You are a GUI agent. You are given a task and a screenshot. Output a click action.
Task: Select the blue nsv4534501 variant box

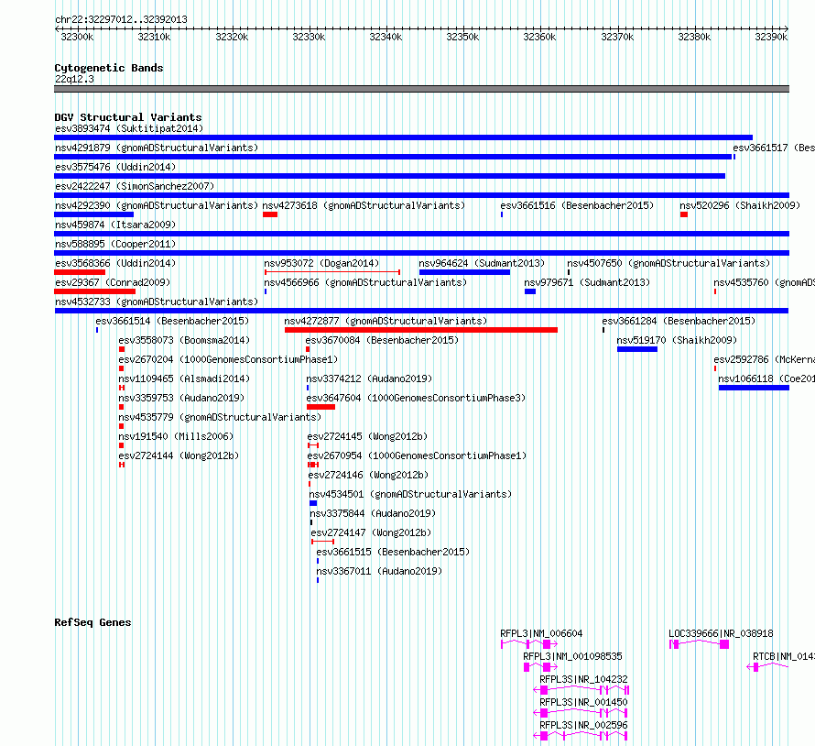[313, 503]
